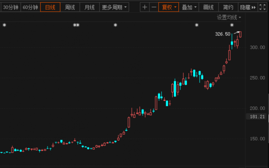The image size is (269, 168).
Task: Switch to the 周线 weekly tab
Action: point(70,7)
